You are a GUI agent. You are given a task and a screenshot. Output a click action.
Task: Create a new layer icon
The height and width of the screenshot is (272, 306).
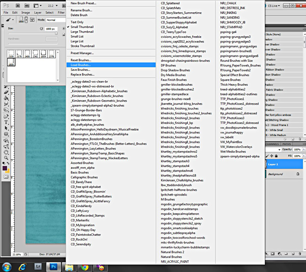click(x=293, y=254)
